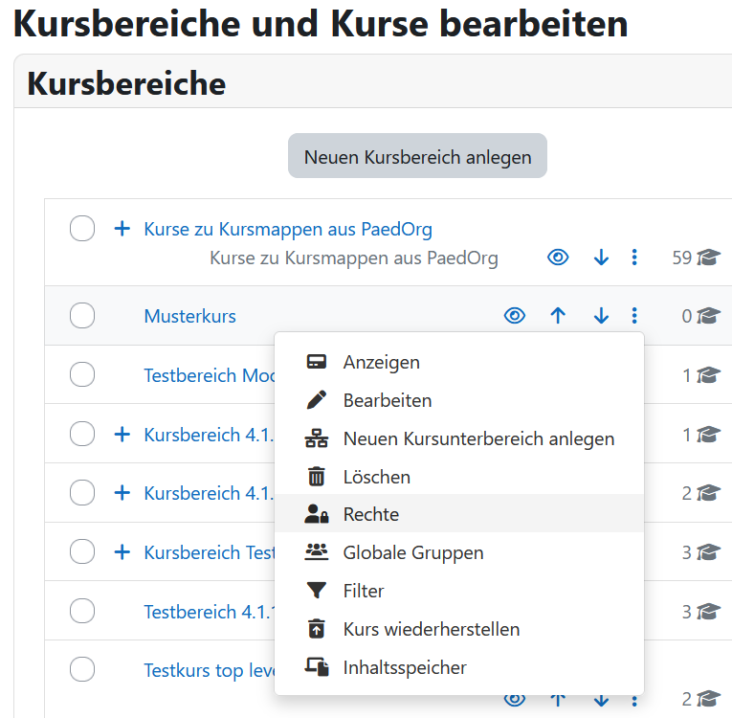Click the user-lock icon beside Rechte
Image resolution: width=732 pixels, height=718 pixels.
pyautogui.click(x=317, y=514)
